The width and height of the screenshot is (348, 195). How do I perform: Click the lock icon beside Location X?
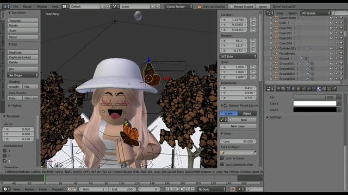[253, 19]
